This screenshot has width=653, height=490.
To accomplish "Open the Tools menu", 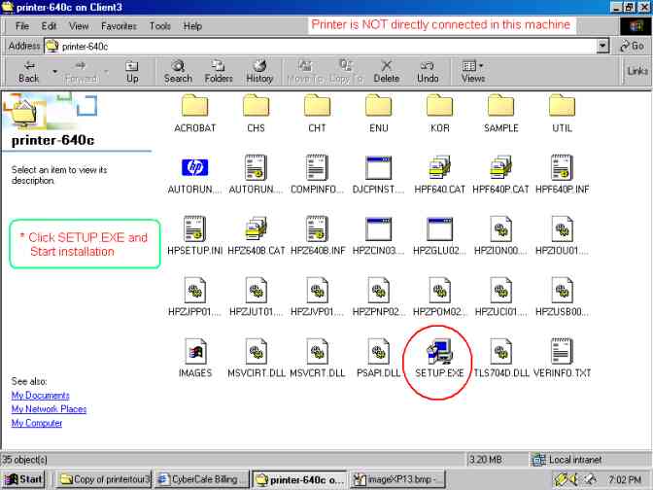I will (160, 26).
